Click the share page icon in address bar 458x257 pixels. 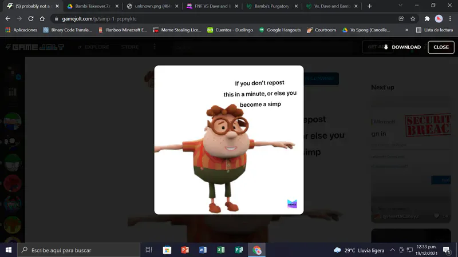pyautogui.click(x=401, y=19)
